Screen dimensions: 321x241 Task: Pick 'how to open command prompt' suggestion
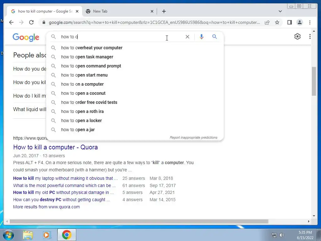(x=135, y=66)
